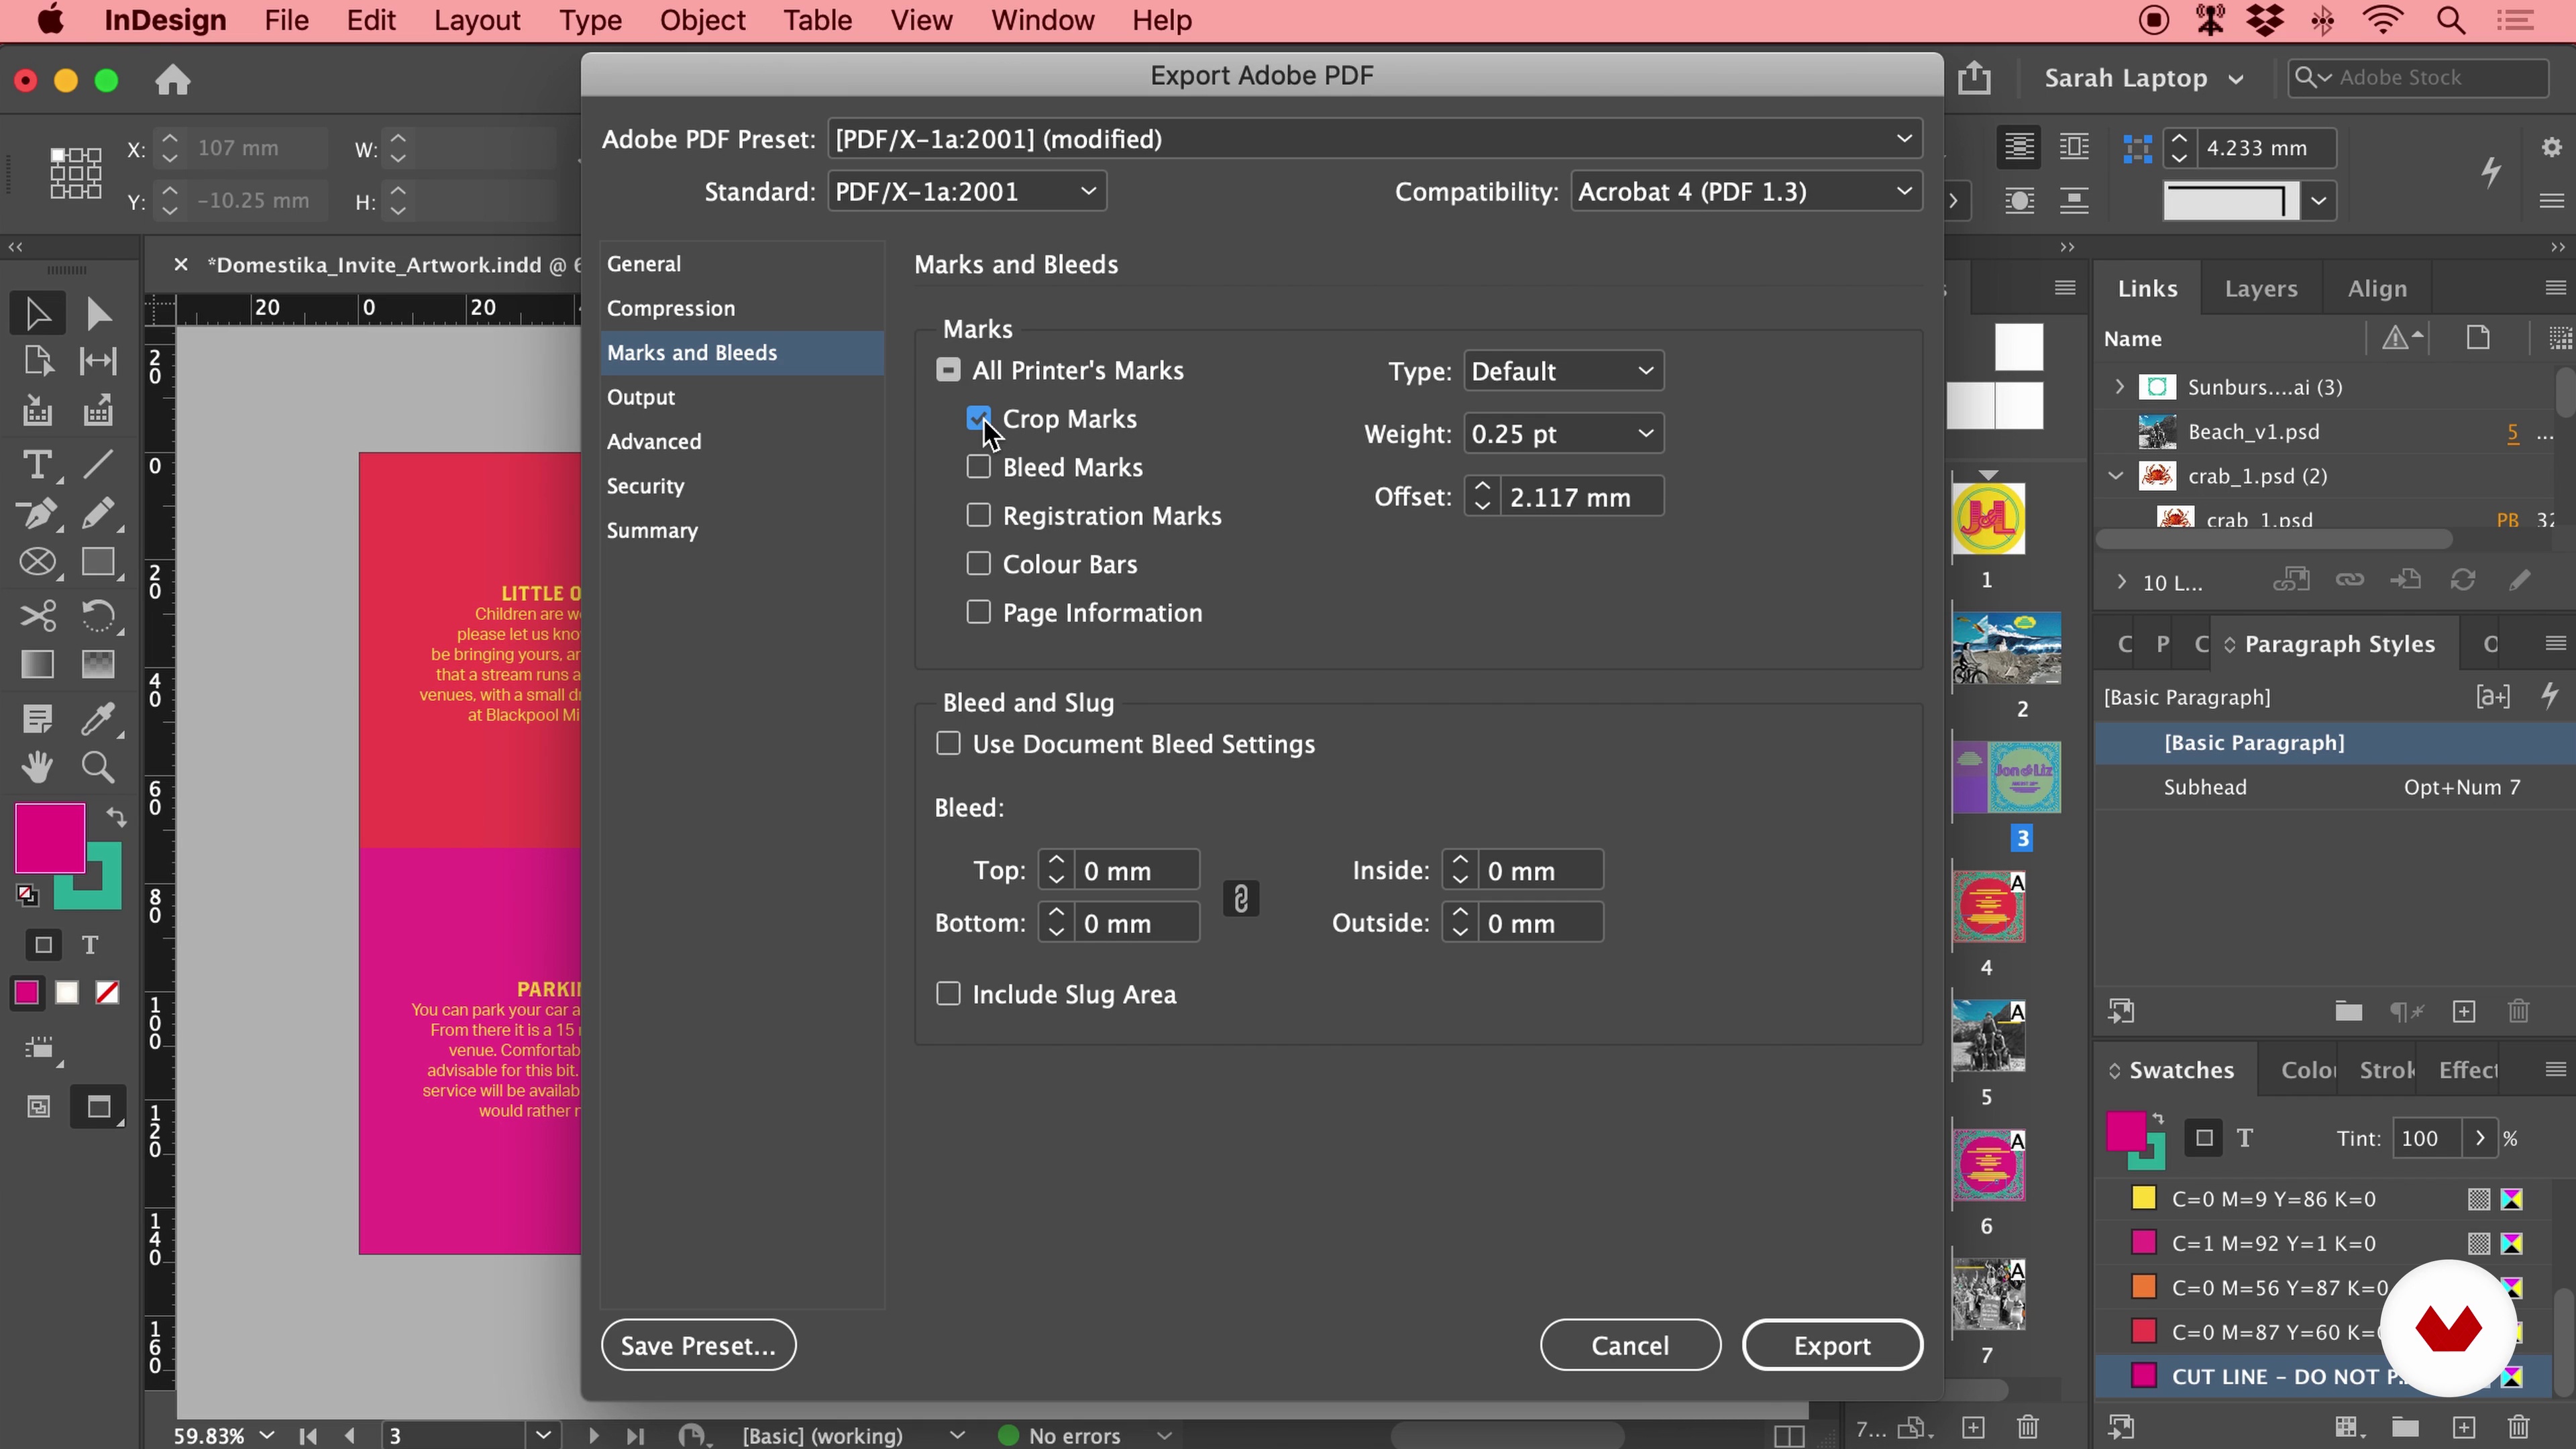Delete paragraph style trash icon

pos(2519,1012)
